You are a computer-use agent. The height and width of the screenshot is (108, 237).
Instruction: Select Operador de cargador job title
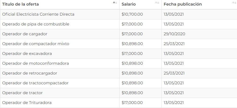25,34
